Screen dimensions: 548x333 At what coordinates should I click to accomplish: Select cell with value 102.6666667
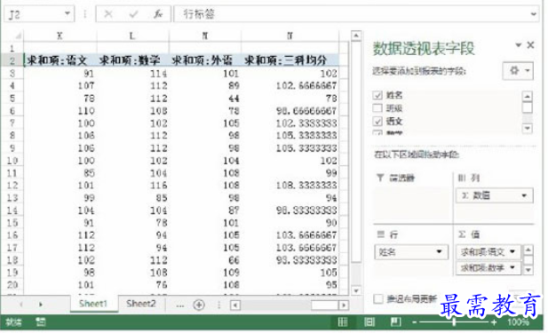pos(290,85)
